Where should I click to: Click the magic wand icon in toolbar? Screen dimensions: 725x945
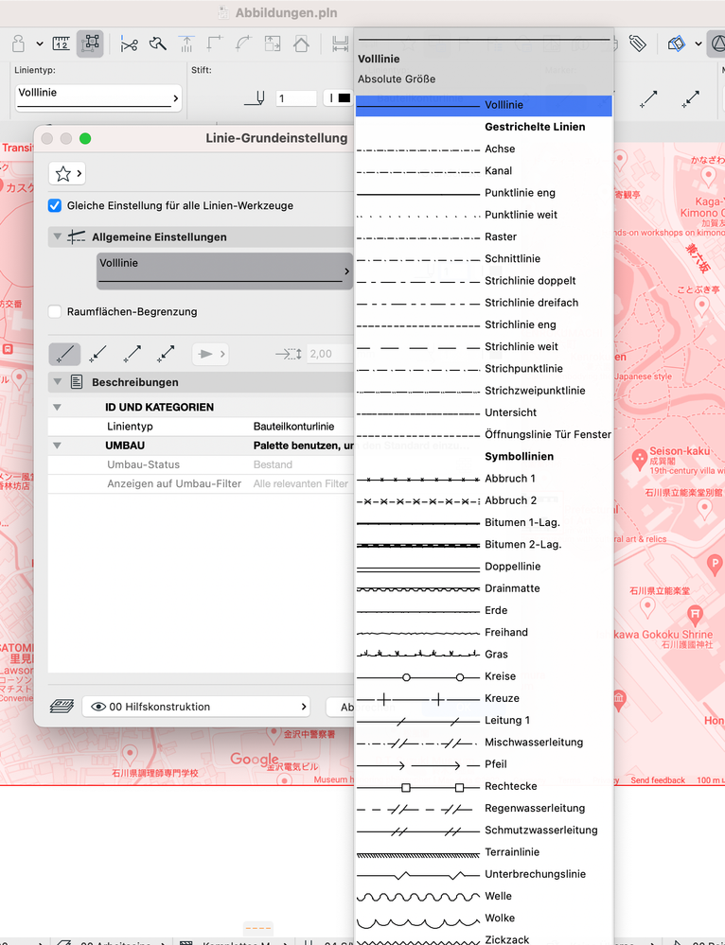[158, 44]
